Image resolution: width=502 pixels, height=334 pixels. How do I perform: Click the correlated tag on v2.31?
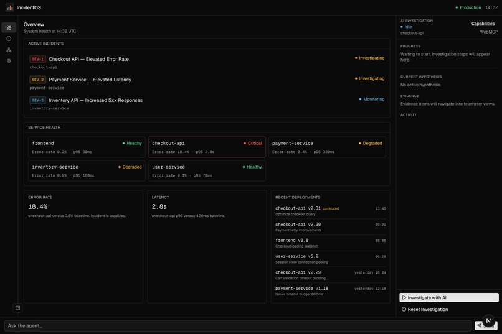tap(331, 209)
